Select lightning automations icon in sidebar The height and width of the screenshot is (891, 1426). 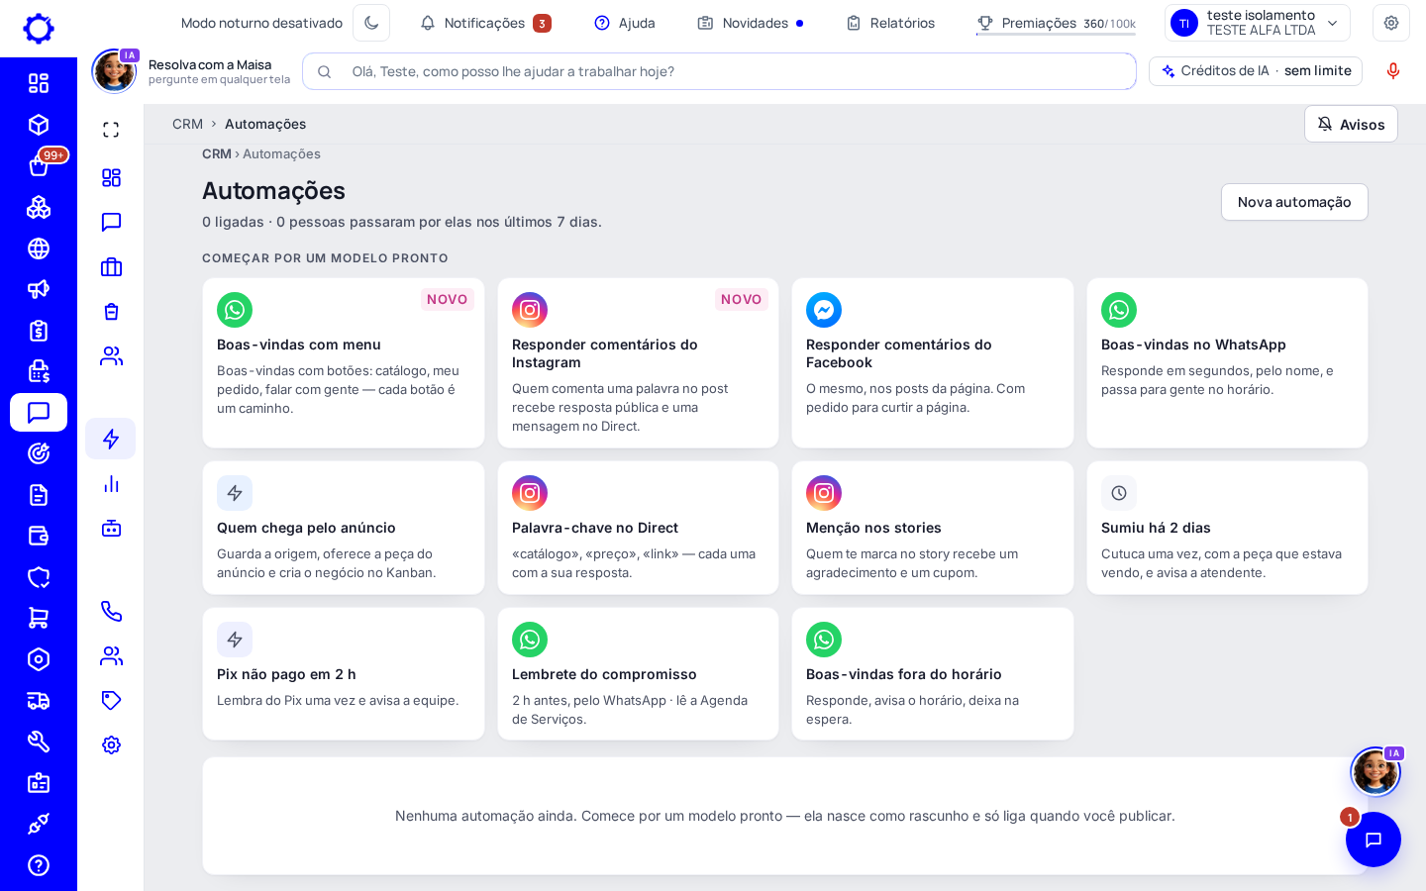pyautogui.click(x=111, y=439)
